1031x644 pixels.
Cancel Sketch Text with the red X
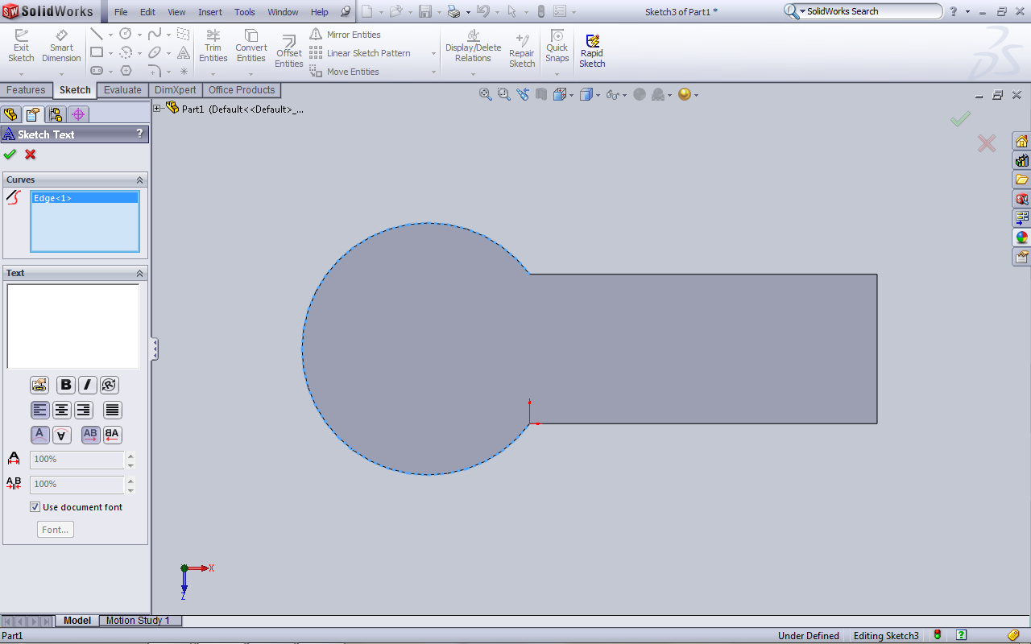click(31, 155)
